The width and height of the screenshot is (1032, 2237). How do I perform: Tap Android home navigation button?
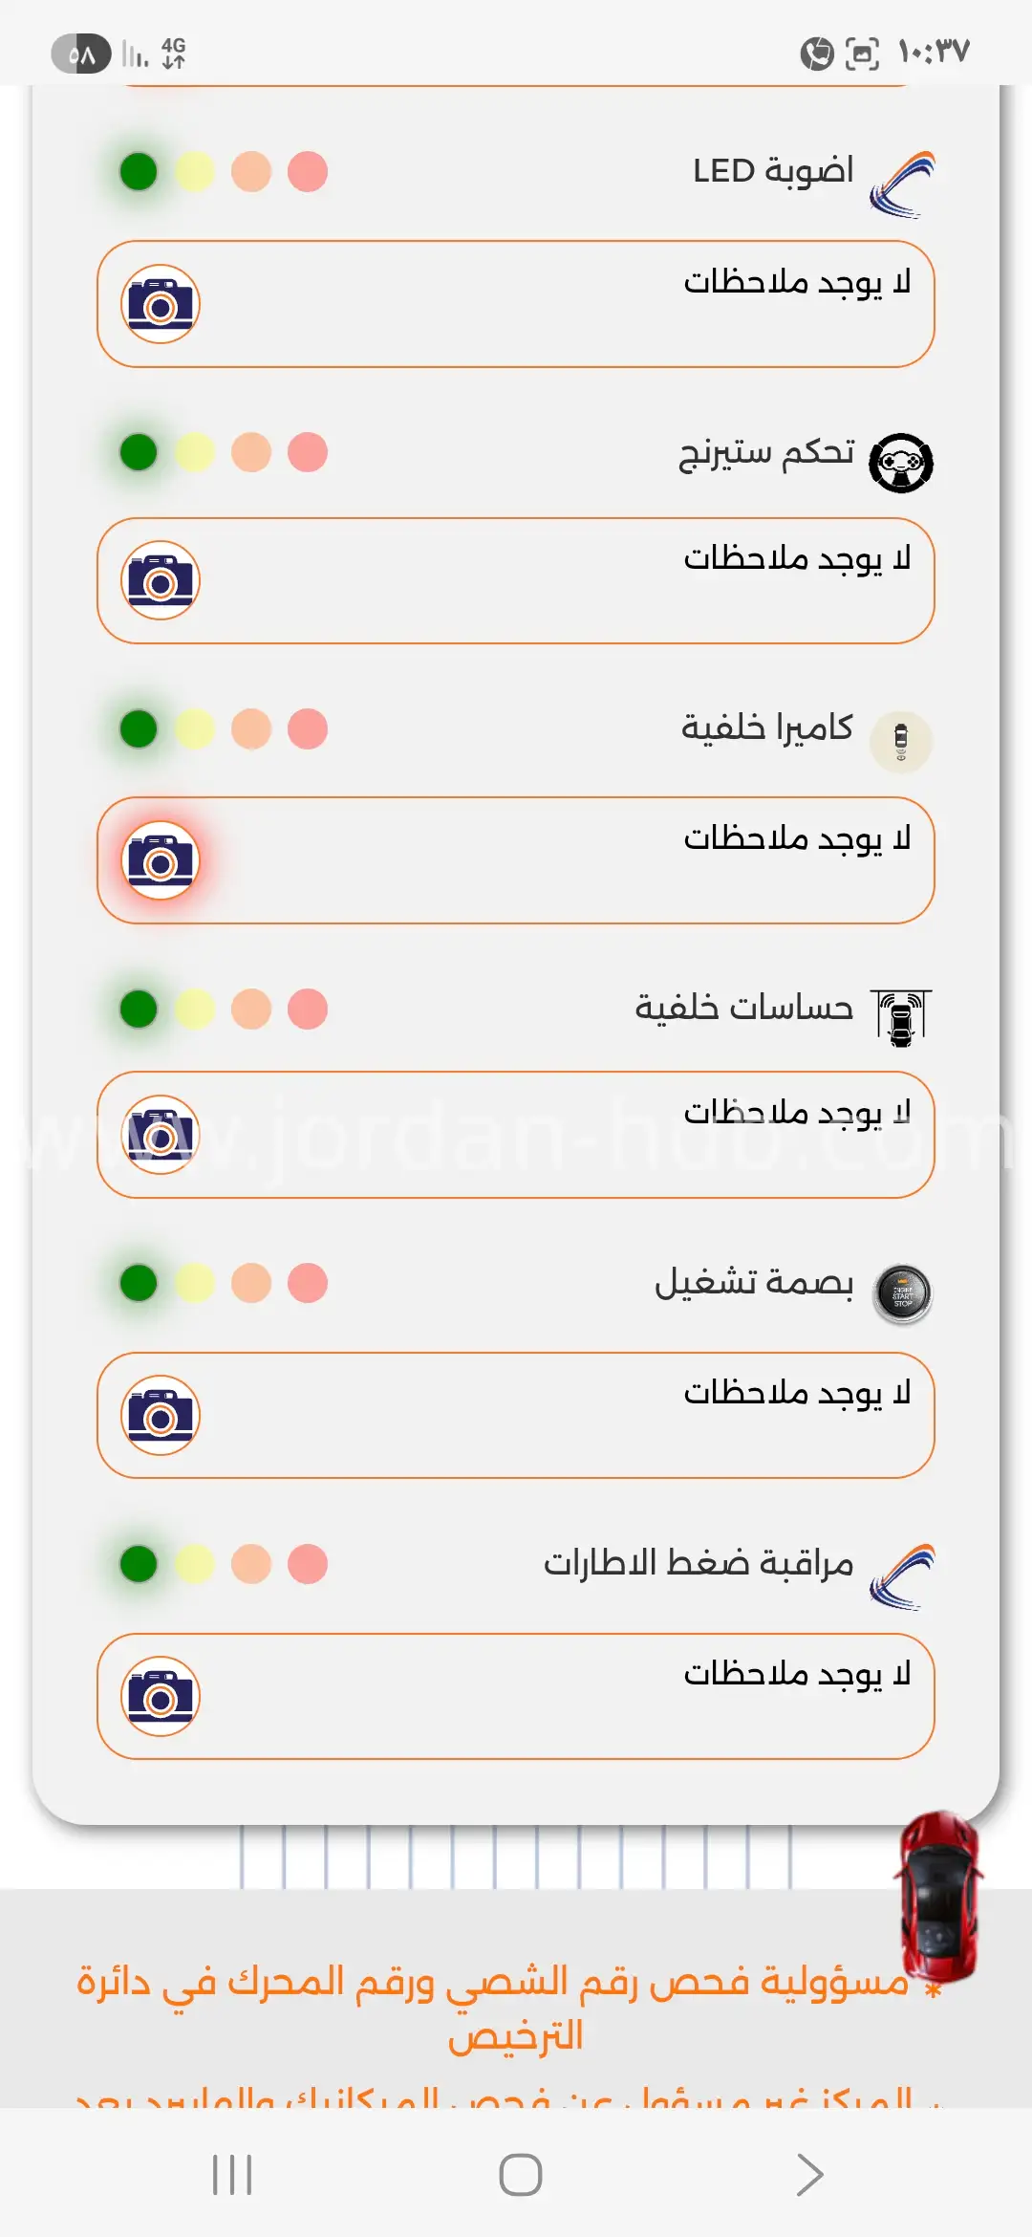[521, 2175]
